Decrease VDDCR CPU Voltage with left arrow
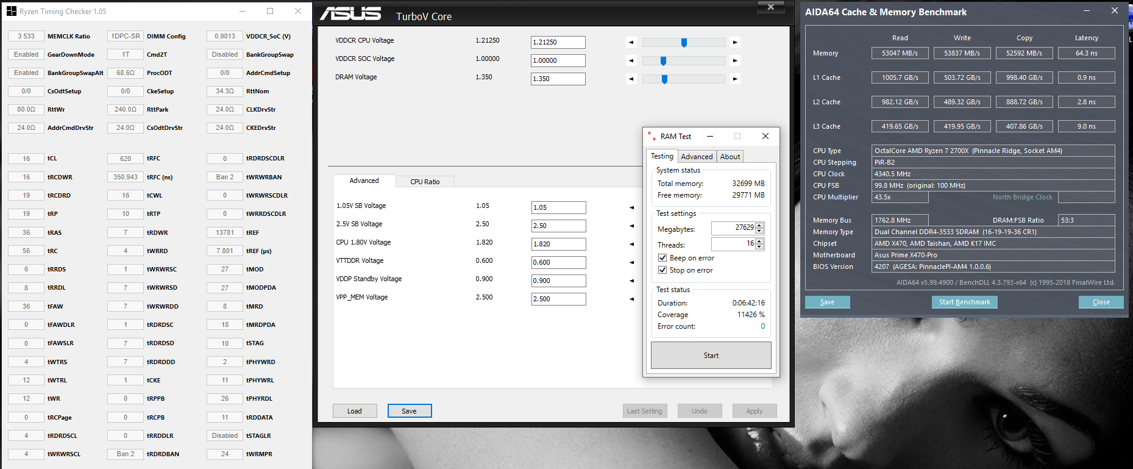Screen dimensions: 1133x469 pyautogui.click(x=631, y=43)
